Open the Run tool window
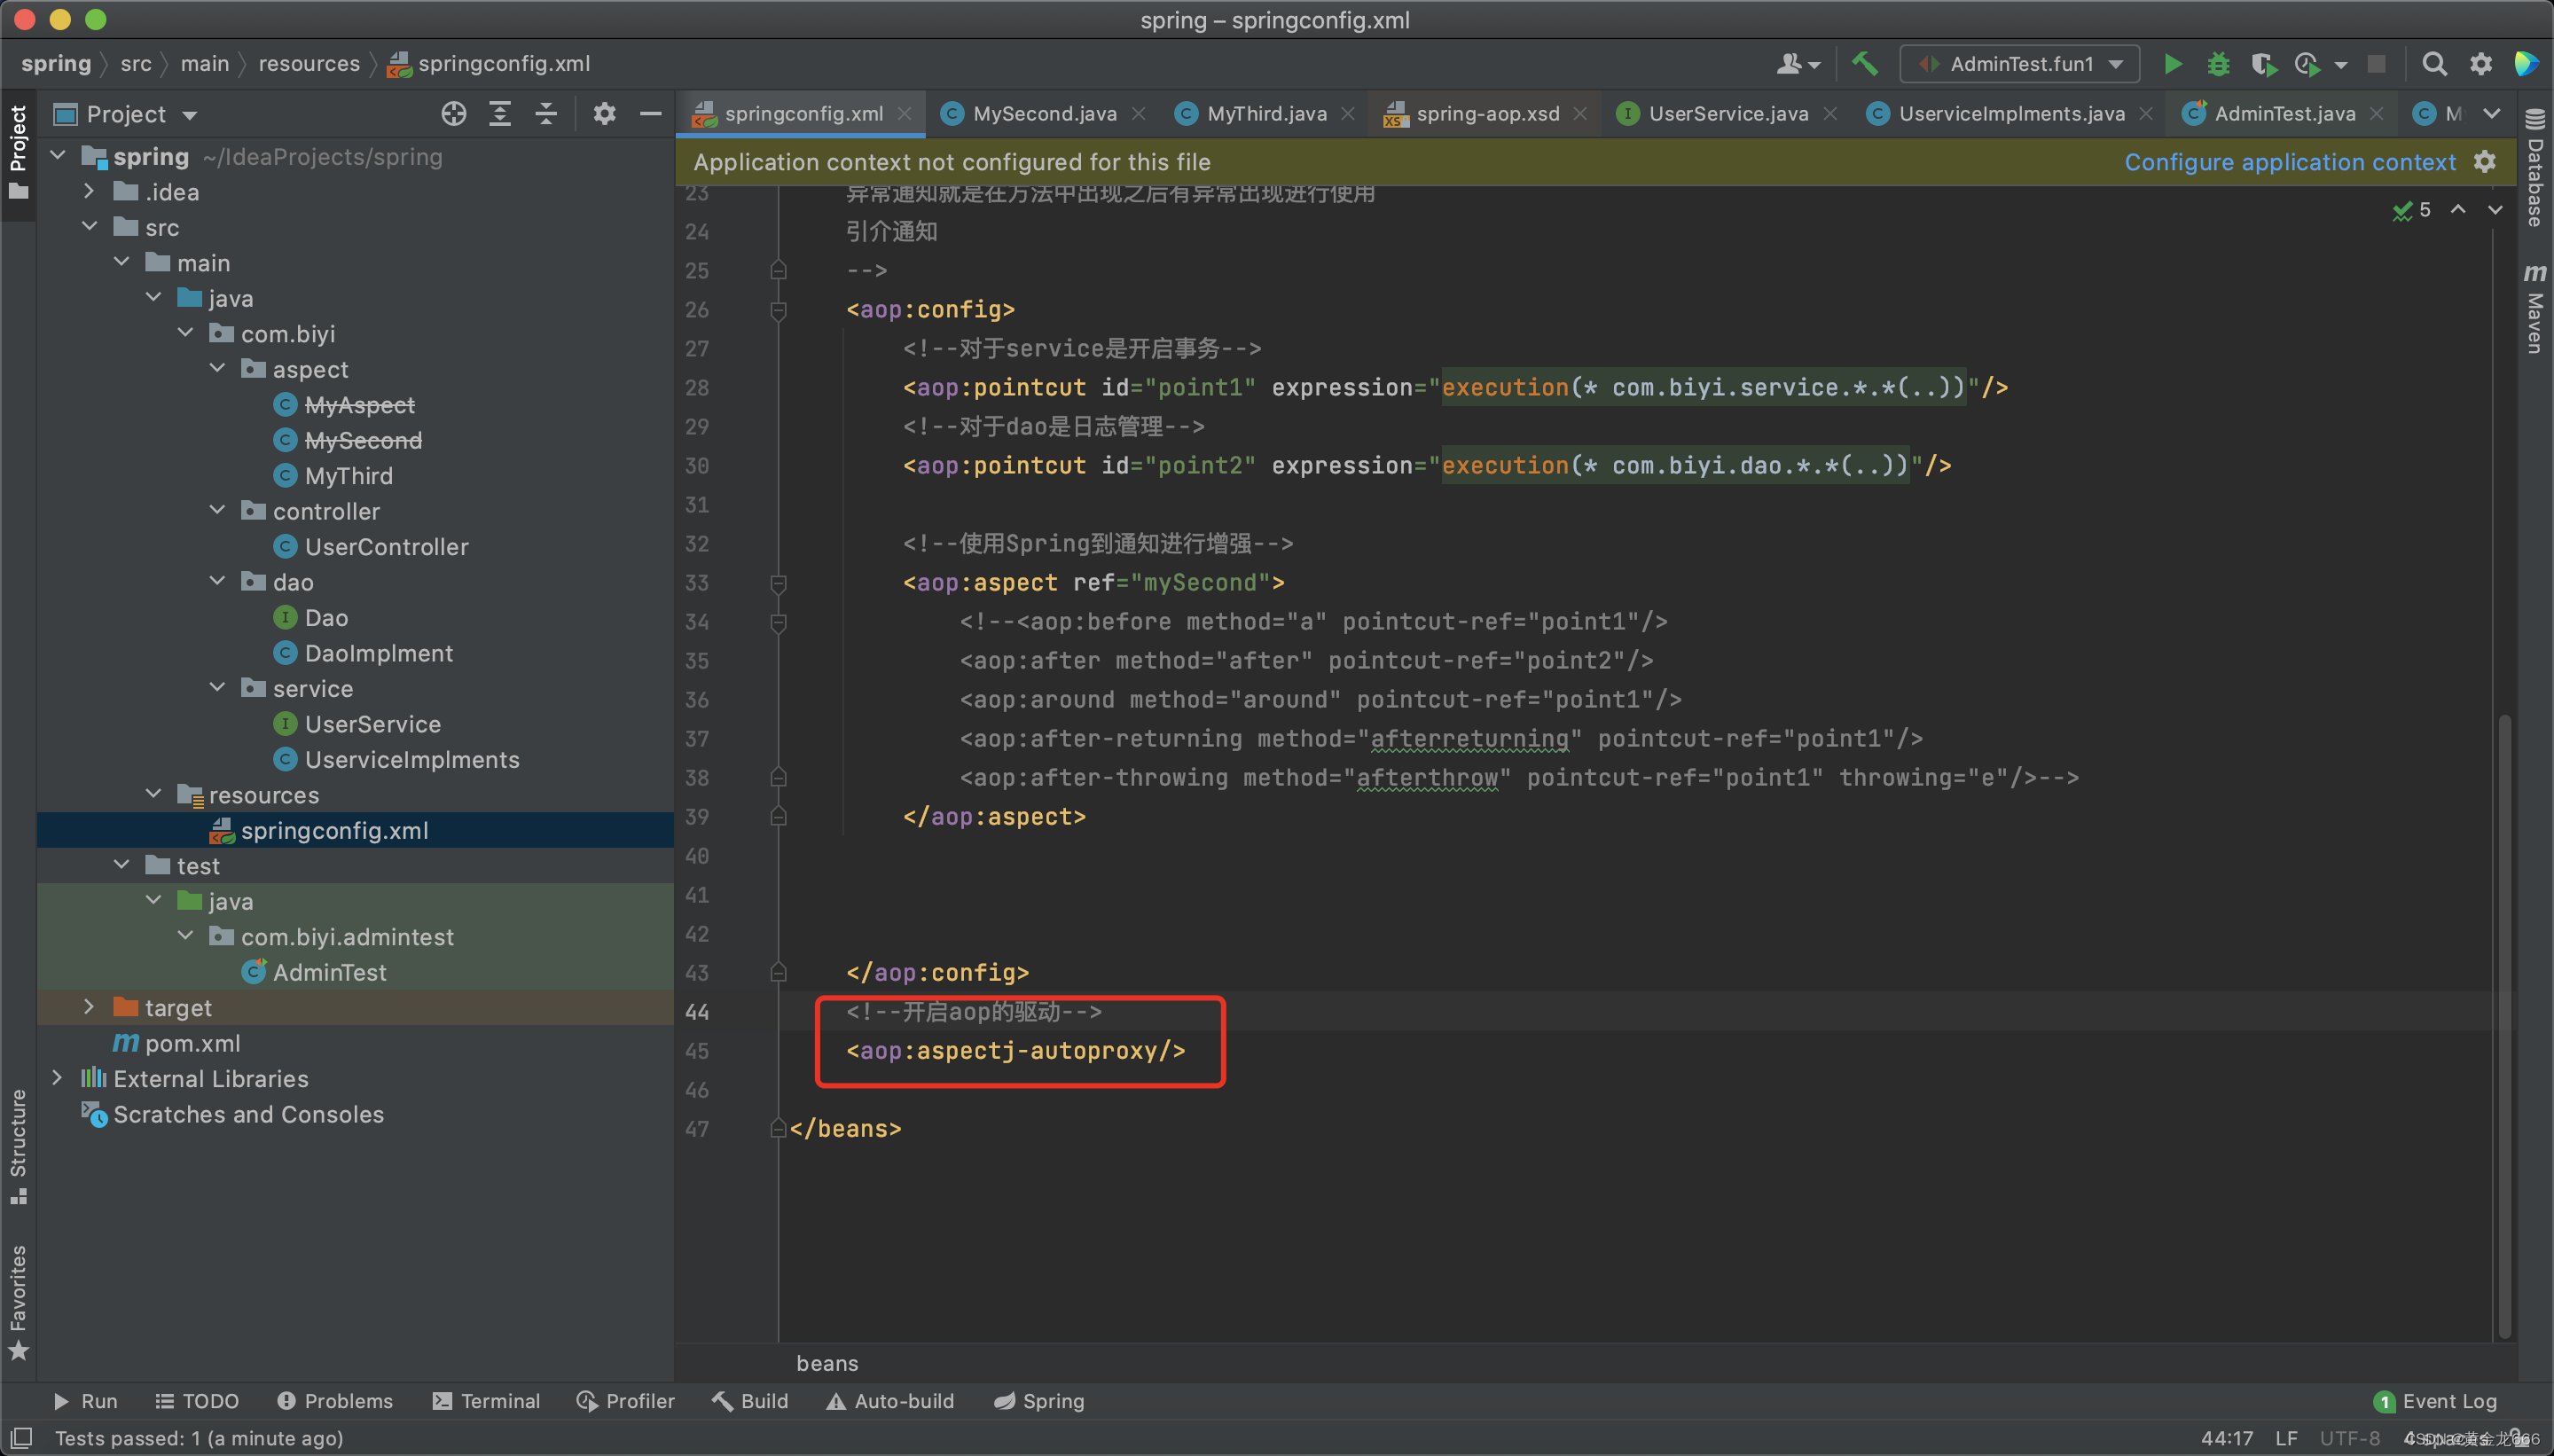The image size is (2554, 1456). pyautogui.click(x=85, y=1401)
